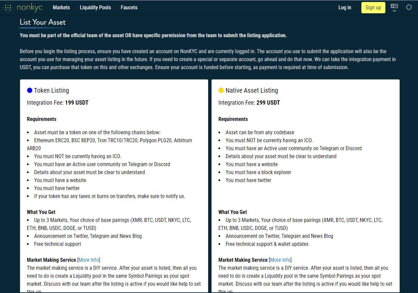Go to Liquidity Pools
Image resolution: width=418 pixels, height=293 pixels.
coord(95,7)
